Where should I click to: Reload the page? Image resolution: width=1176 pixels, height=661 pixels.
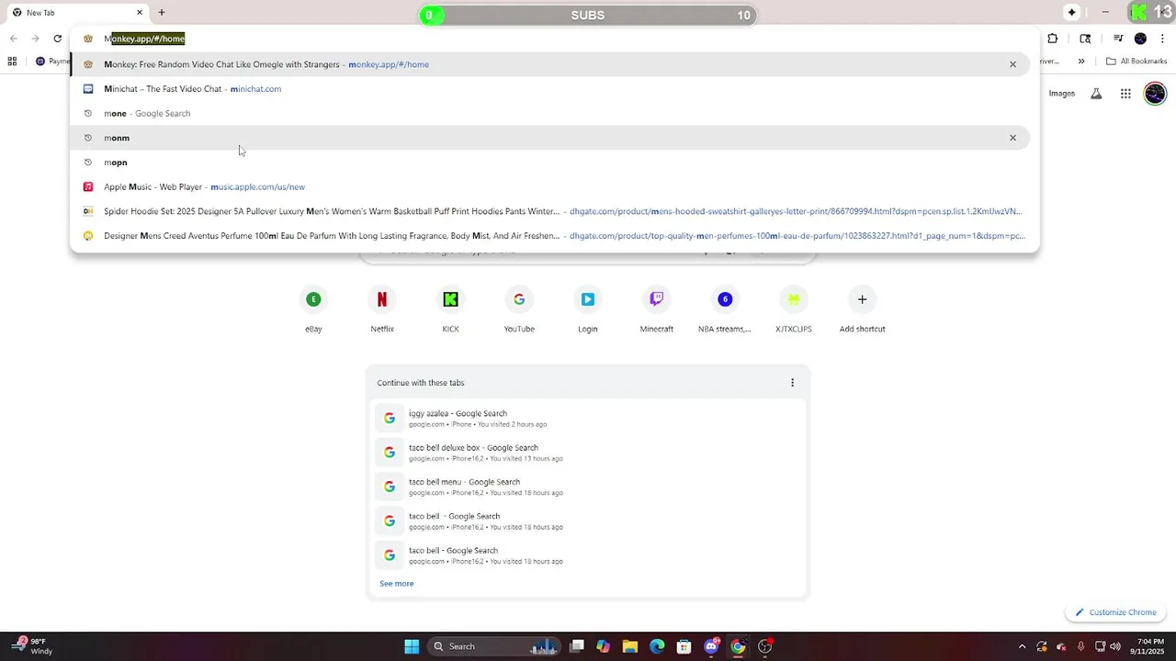(57, 39)
